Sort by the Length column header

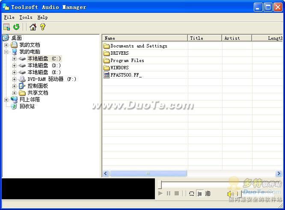(267, 38)
